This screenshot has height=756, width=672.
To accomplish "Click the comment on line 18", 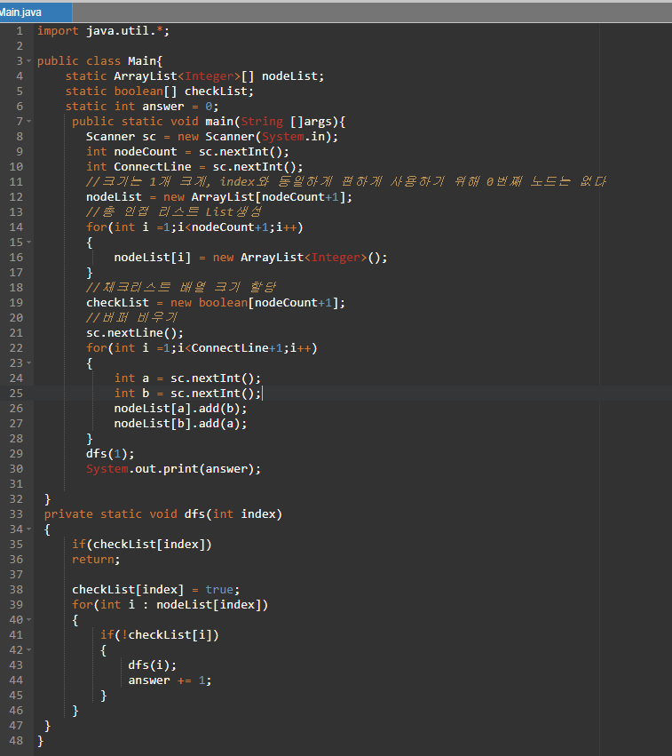I will (181, 287).
